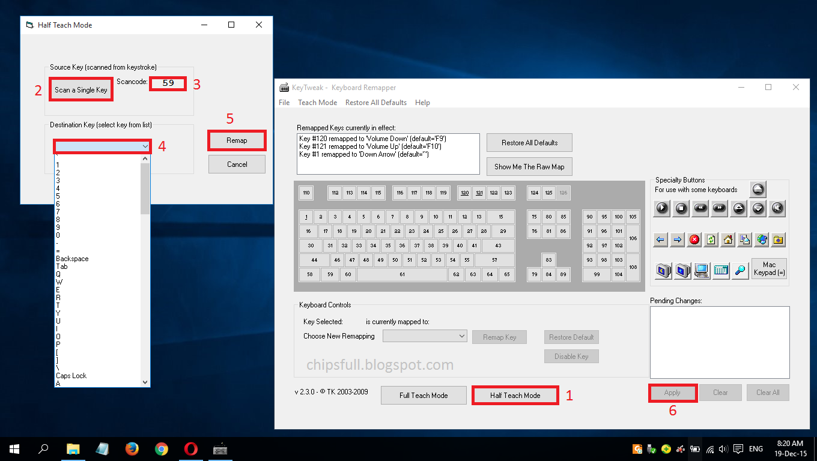817x461 pixels.
Task: Apply the pending changes
Action: pos(672,393)
